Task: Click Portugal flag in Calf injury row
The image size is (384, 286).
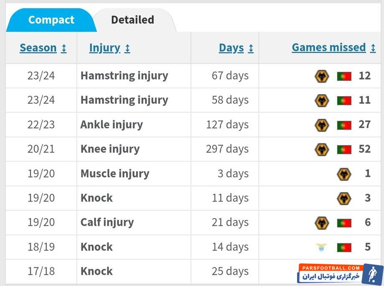Action: coord(344,223)
